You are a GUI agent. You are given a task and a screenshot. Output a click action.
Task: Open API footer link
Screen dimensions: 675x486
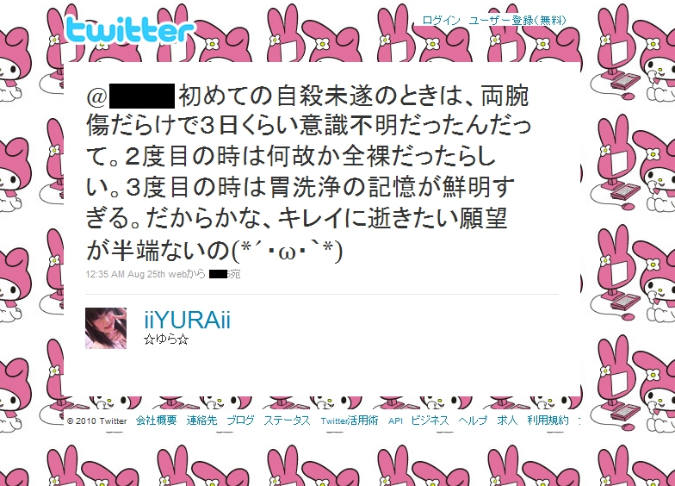click(395, 421)
